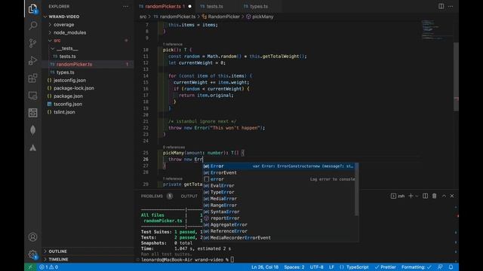Click the editor vertical scrollbar
This screenshot has width=483, height=271.
[x=456, y=77]
